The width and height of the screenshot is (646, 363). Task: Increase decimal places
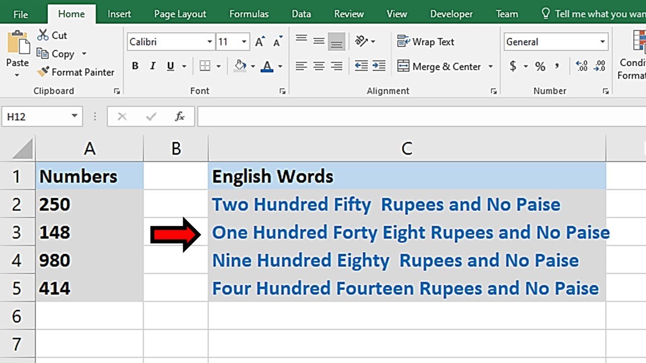tap(581, 66)
